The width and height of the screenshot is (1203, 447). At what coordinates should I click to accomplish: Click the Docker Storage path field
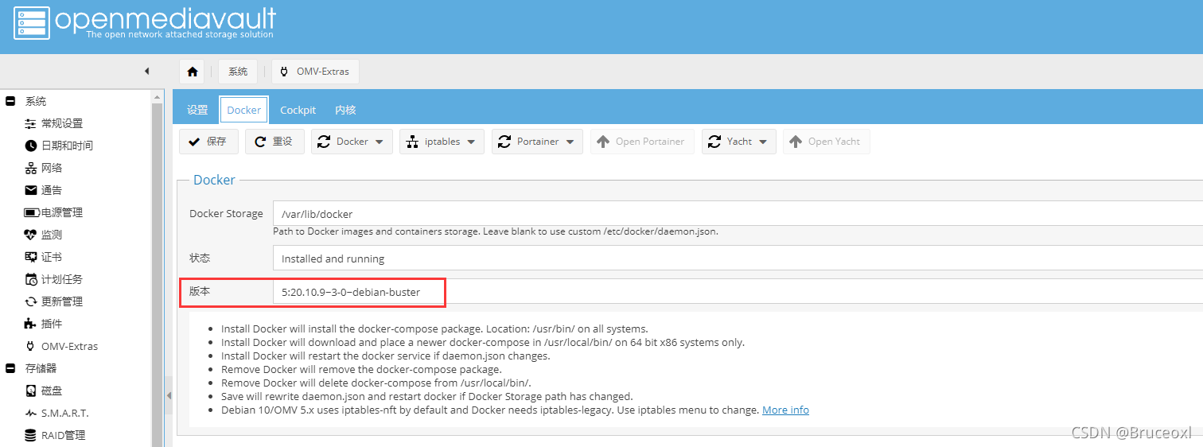click(x=738, y=214)
